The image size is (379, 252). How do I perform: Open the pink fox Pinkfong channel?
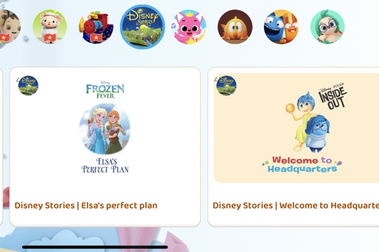189,27
